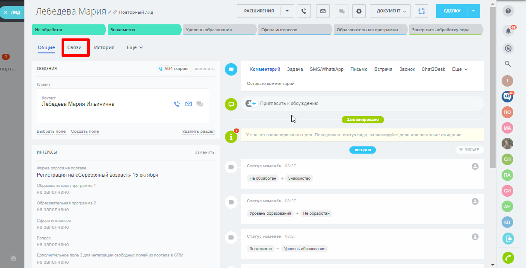
Task: Click the envelope email icon in top toolbar
Action: click(322, 11)
